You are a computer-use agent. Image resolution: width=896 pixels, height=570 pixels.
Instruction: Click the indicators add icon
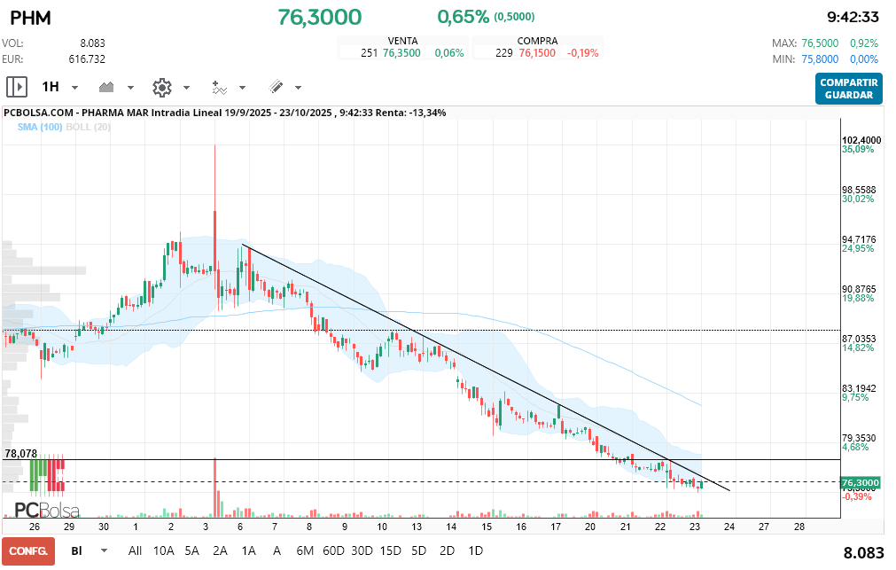click(x=220, y=87)
